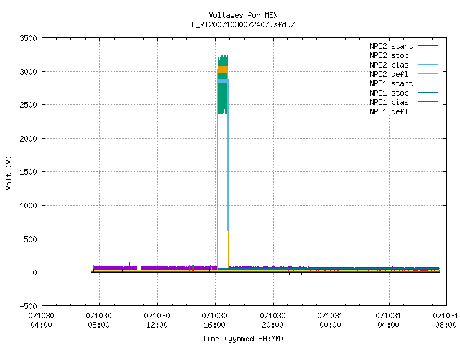Click the x-axis tick label 071030 04:00

click(42, 321)
